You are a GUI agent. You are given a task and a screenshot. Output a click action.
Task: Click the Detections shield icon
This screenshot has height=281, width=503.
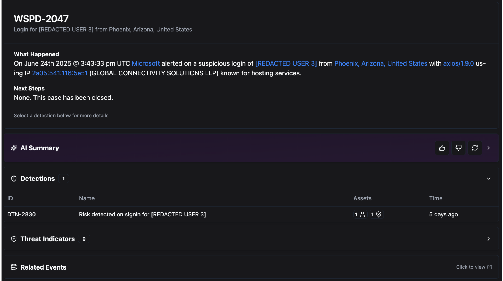tap(14, 179)
